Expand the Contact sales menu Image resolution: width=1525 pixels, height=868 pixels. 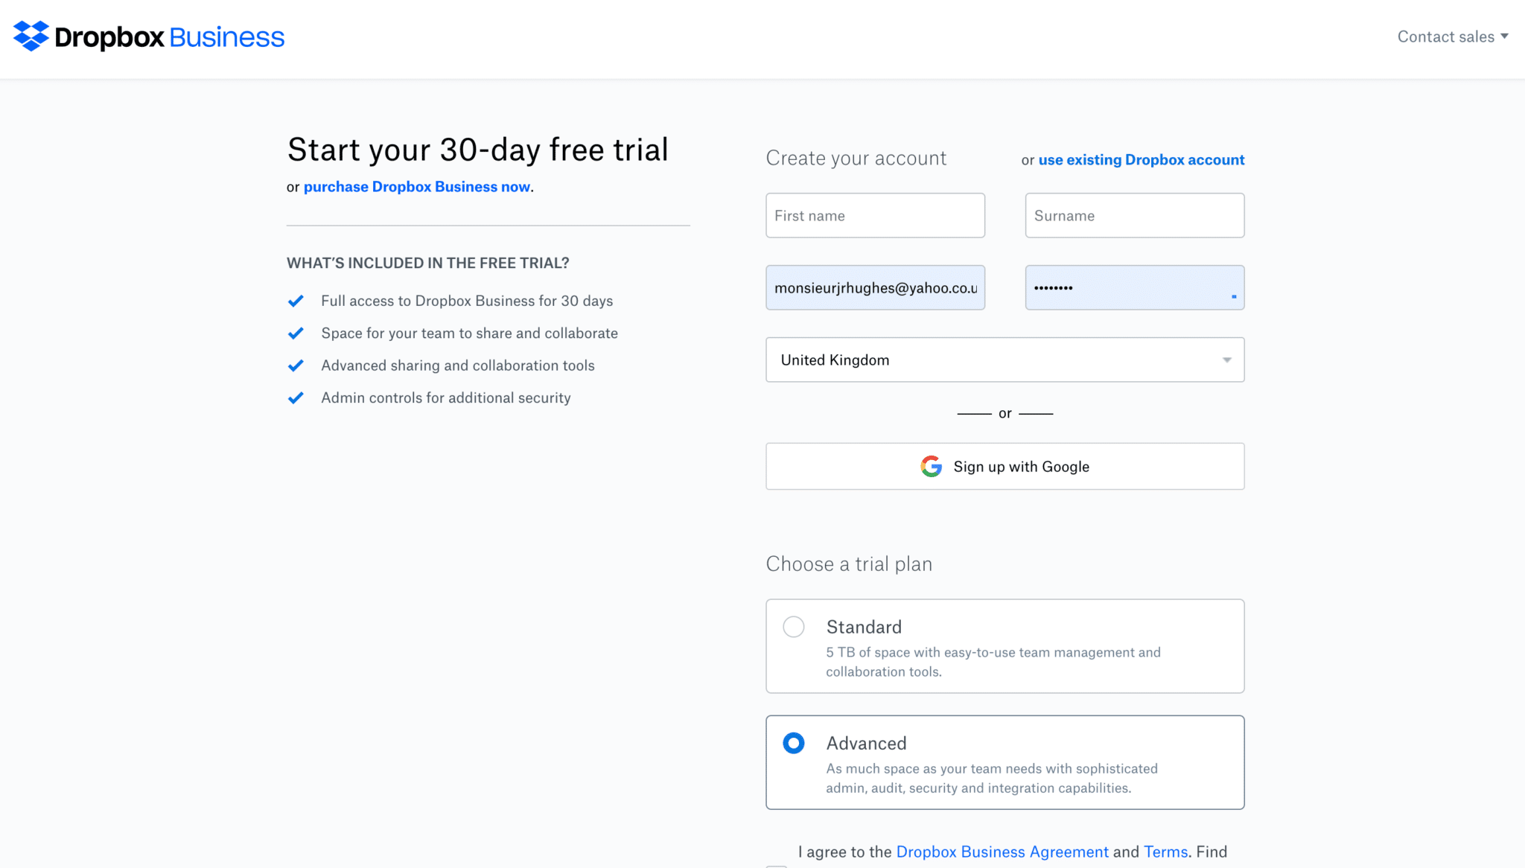coord(1452,36)
